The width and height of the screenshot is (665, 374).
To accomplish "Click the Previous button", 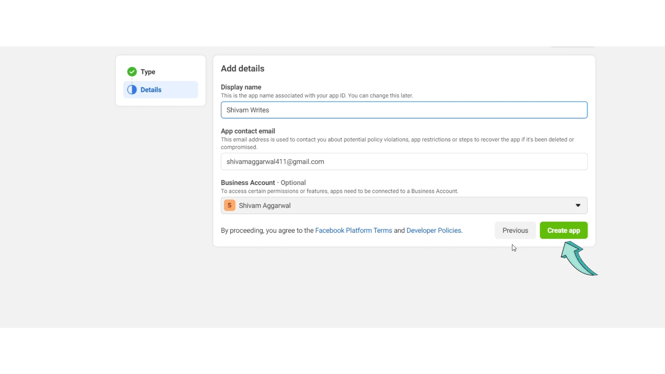I will (515, 230).
